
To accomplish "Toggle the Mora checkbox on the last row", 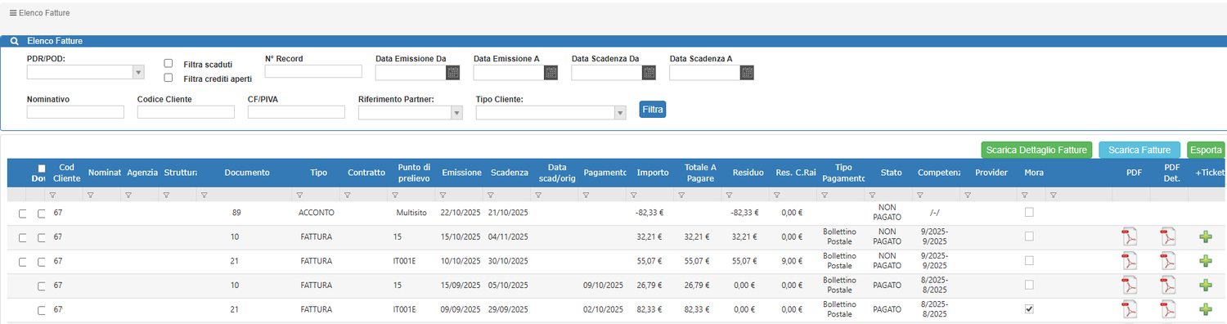I will coord(1029,309).
